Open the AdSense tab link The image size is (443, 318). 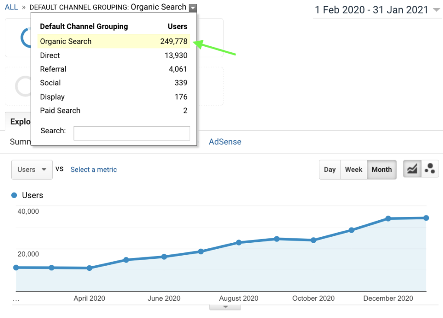point(225,142)
